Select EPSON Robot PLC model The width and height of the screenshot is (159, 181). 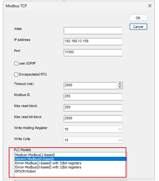[70, 171]
